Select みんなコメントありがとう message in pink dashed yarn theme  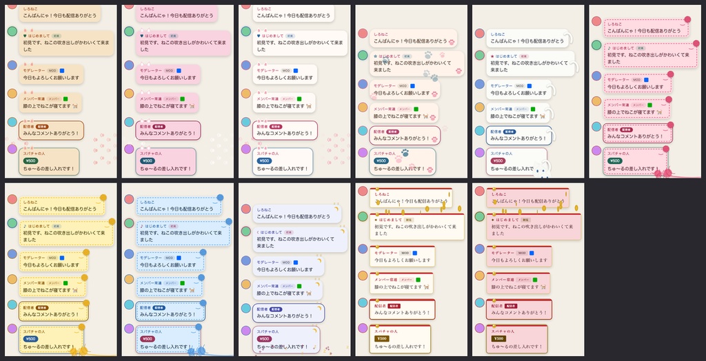coord(634,136)
